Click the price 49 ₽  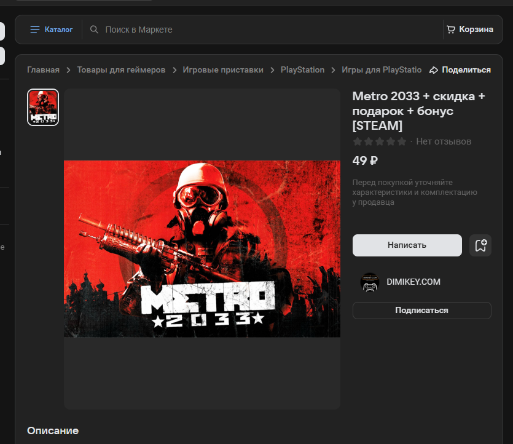tap(365, 161)
